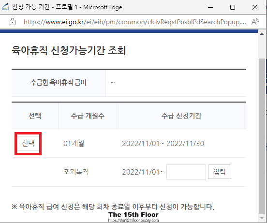Click the 수급 개월수 column header
The image size is (267, 223).
[x=88, y=116]
